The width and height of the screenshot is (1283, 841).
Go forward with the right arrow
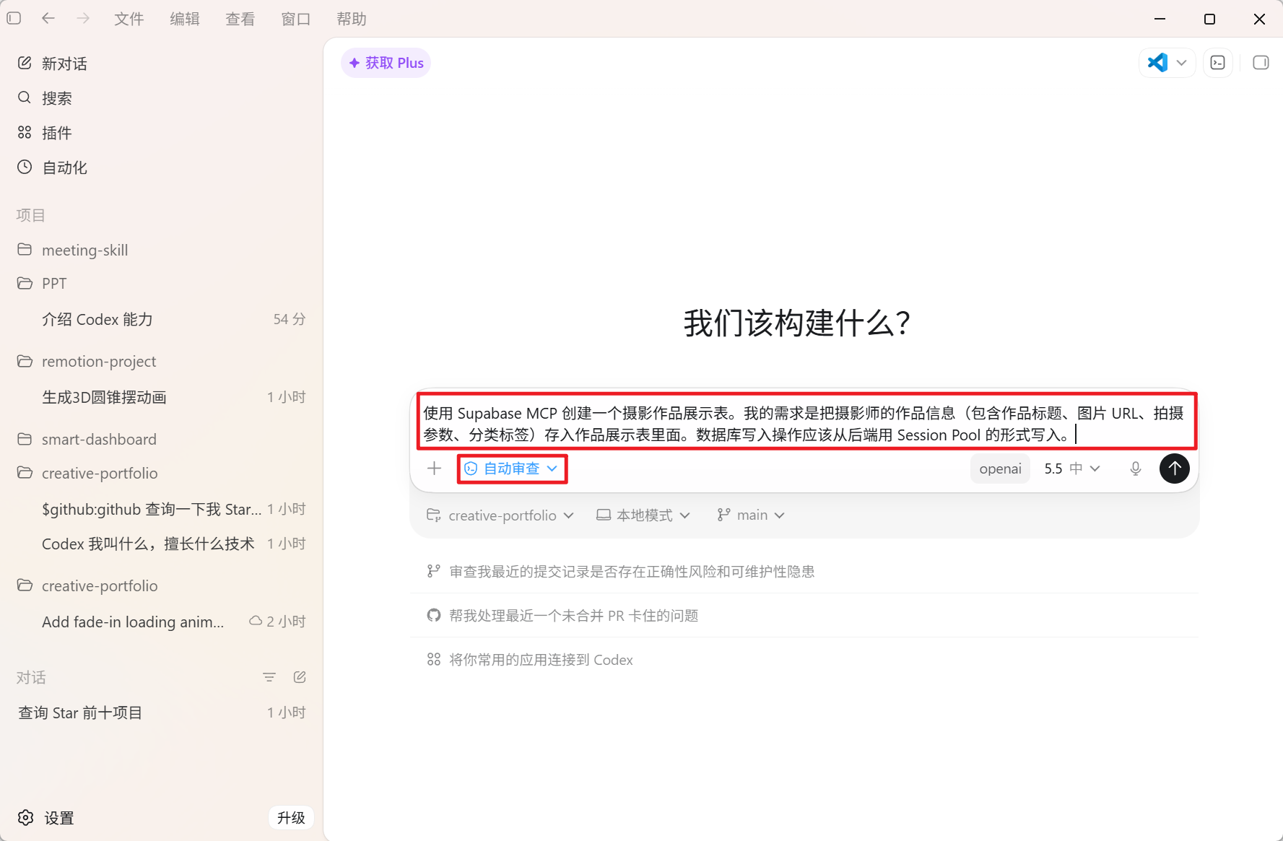83,19
